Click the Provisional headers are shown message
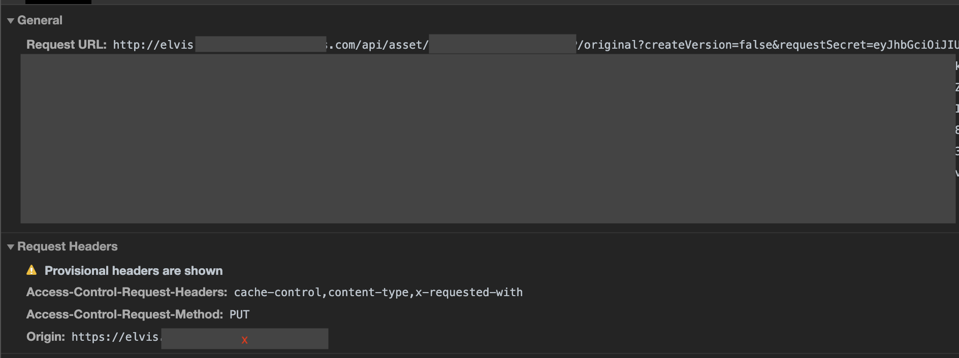 pyautogui.click(x=134, y=271)
